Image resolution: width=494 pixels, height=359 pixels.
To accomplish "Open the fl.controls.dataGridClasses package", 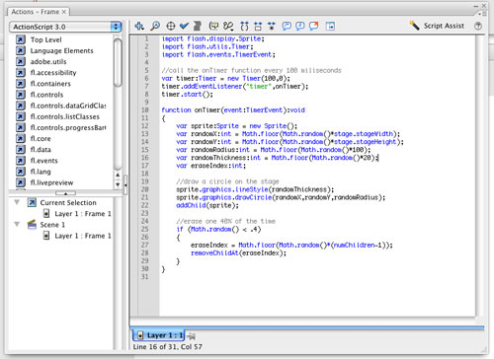I will pos(68,106).
